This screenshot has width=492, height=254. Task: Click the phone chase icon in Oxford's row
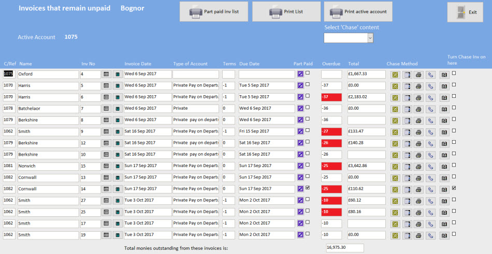coord(431,74)
